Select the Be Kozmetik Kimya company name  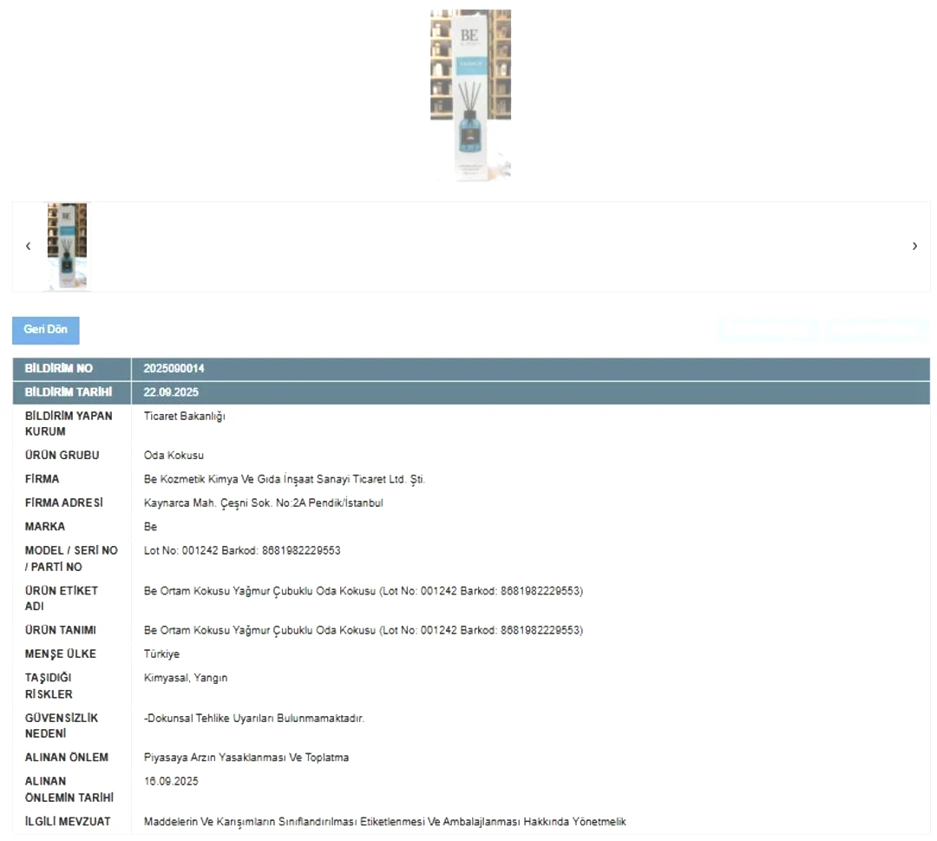tap(285, 479)
